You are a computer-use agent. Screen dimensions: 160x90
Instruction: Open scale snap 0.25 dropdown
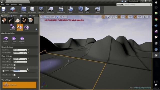[139, 17]
